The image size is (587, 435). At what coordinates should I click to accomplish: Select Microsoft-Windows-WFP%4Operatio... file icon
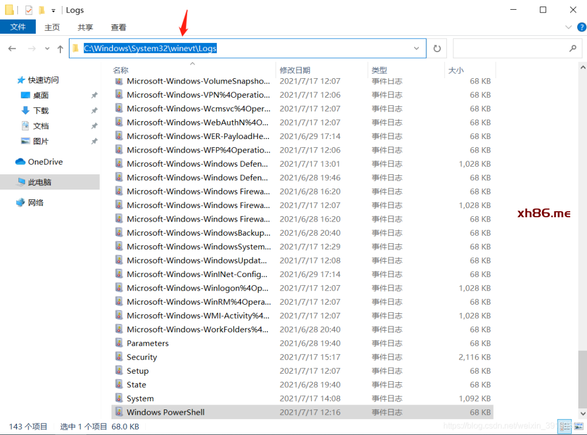[x=118, y=149]
